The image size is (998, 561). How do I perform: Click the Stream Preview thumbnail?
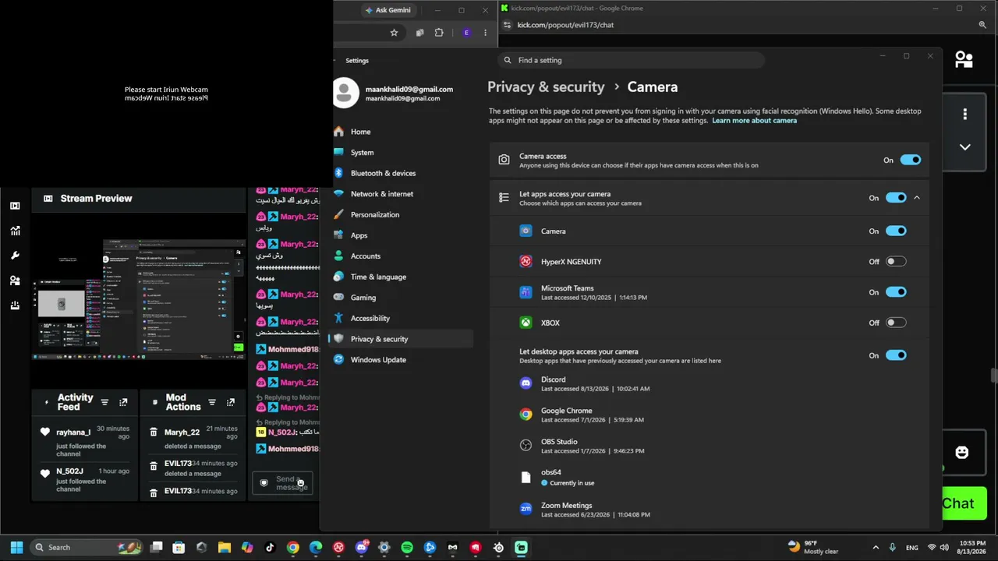coord(138,299)
